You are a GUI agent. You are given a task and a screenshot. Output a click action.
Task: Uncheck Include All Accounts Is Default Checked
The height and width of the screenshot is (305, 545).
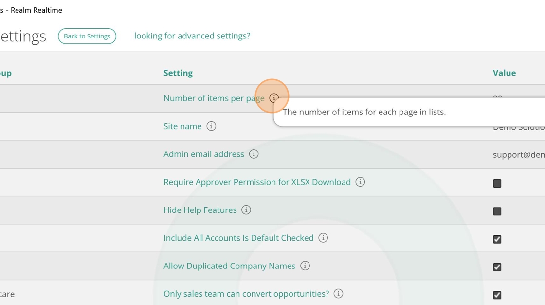(x=497, y=239)
